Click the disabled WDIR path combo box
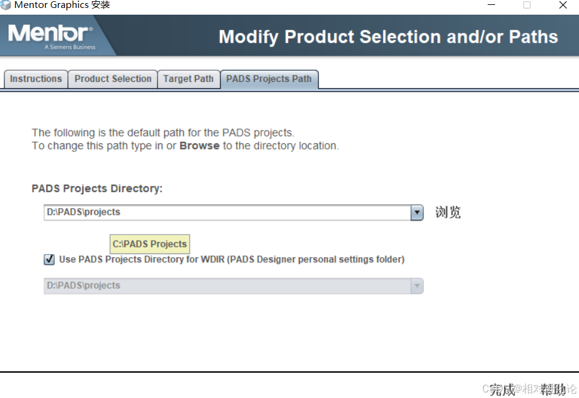Viewport: 579px width, 398px height. 227,286
